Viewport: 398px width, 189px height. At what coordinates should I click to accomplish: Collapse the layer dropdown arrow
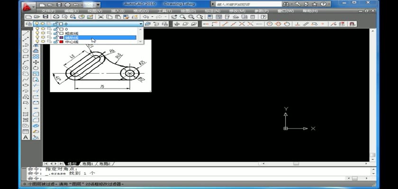coord(140,24)
